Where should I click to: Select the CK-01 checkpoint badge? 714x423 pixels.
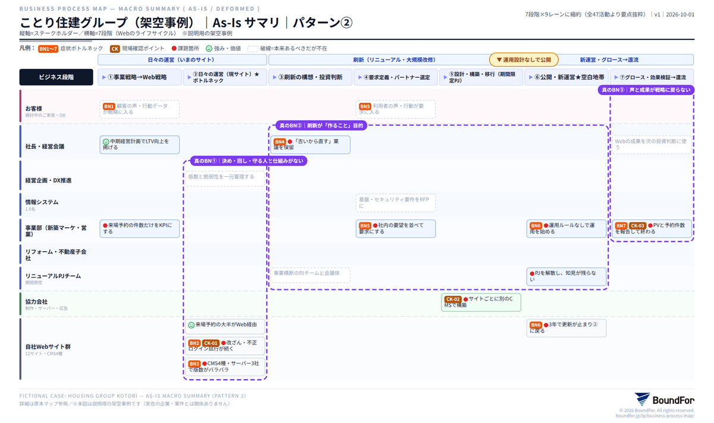click(211, 343)
